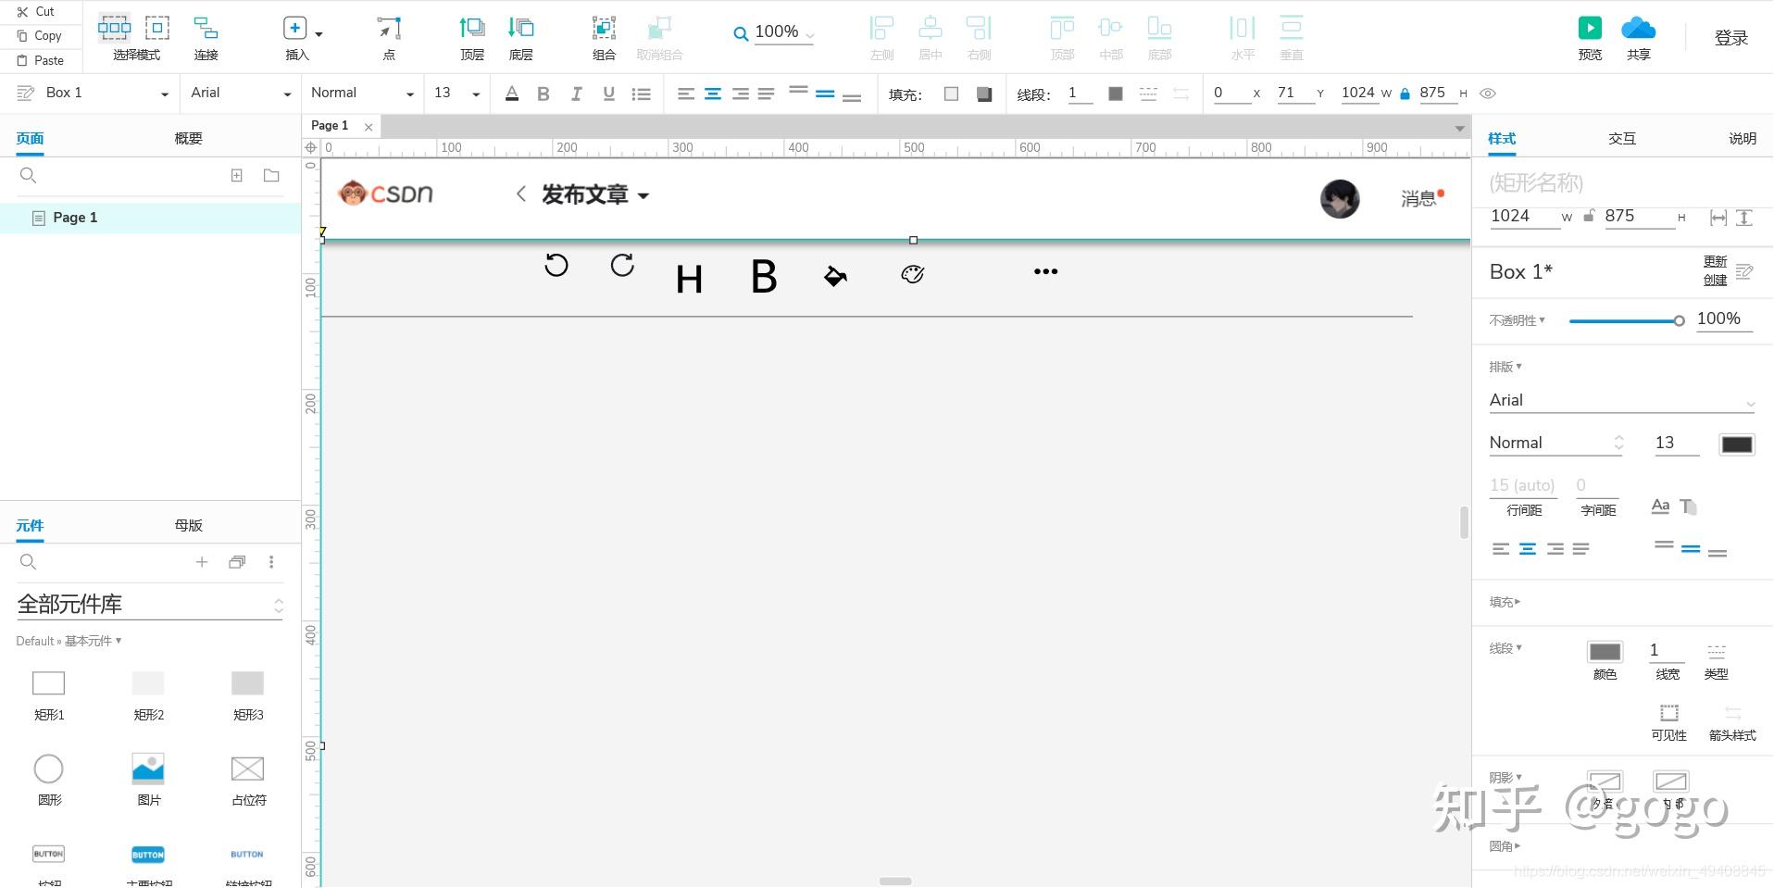This screenshot has width=1774, height=888.
Task: Activate the 连接 connector tool
Action: click(206, 38)
